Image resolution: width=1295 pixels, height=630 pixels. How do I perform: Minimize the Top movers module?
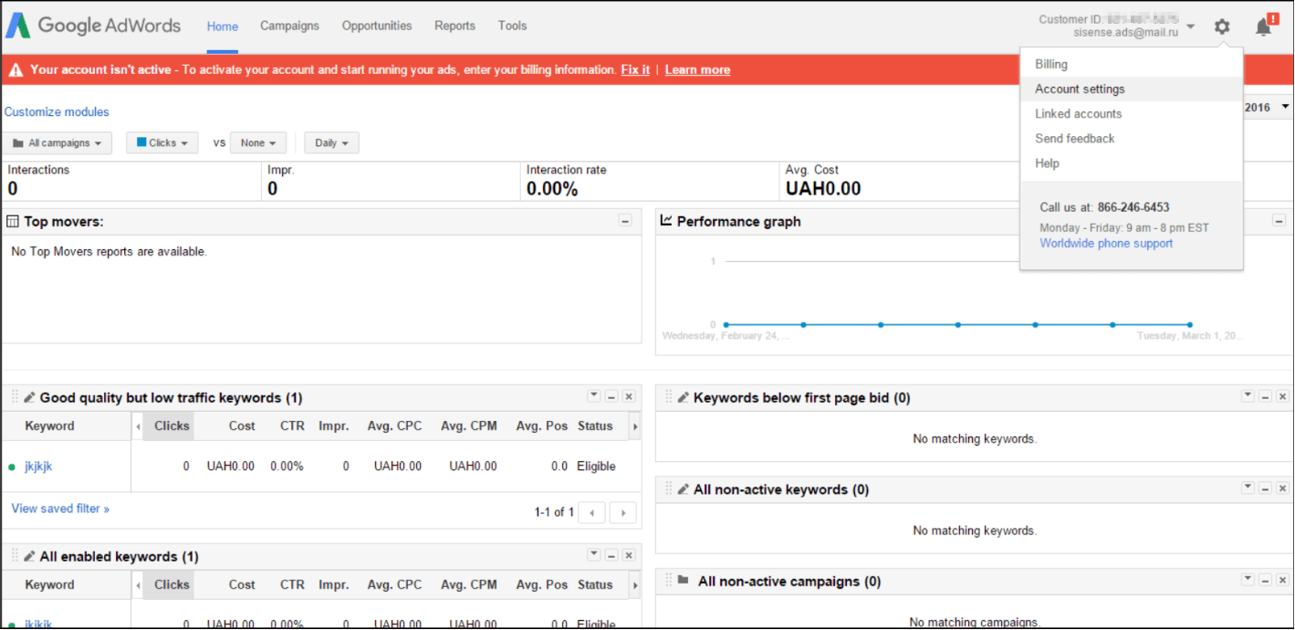625,221
